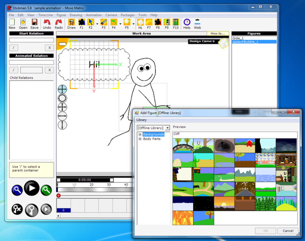The width and height of the screenshot is (305, 241).
Task: Click Animated Relation slash button
Action: pos(14,70)
